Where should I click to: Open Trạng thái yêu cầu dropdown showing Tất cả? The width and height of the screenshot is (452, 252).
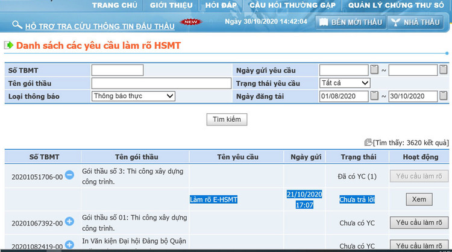(x=345, y=83)
